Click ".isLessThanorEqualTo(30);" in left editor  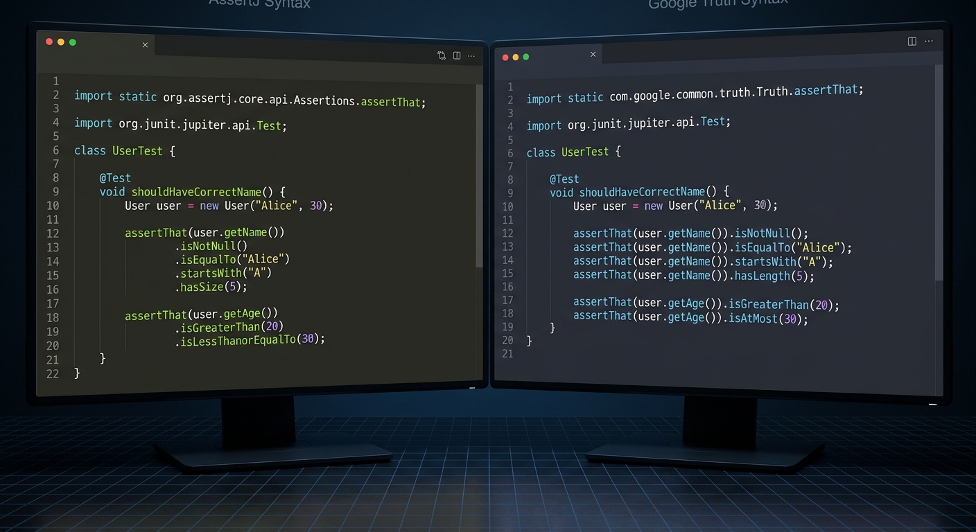[x=250, y=340]
